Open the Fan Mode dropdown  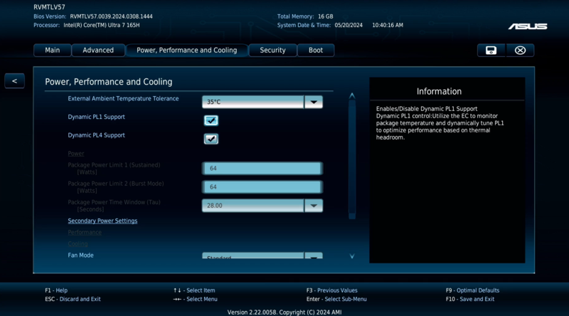point(262,256)
